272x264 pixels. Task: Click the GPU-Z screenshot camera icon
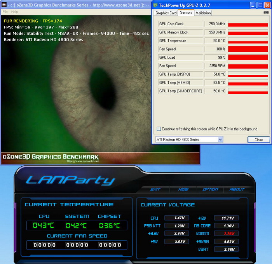[266, 12]
